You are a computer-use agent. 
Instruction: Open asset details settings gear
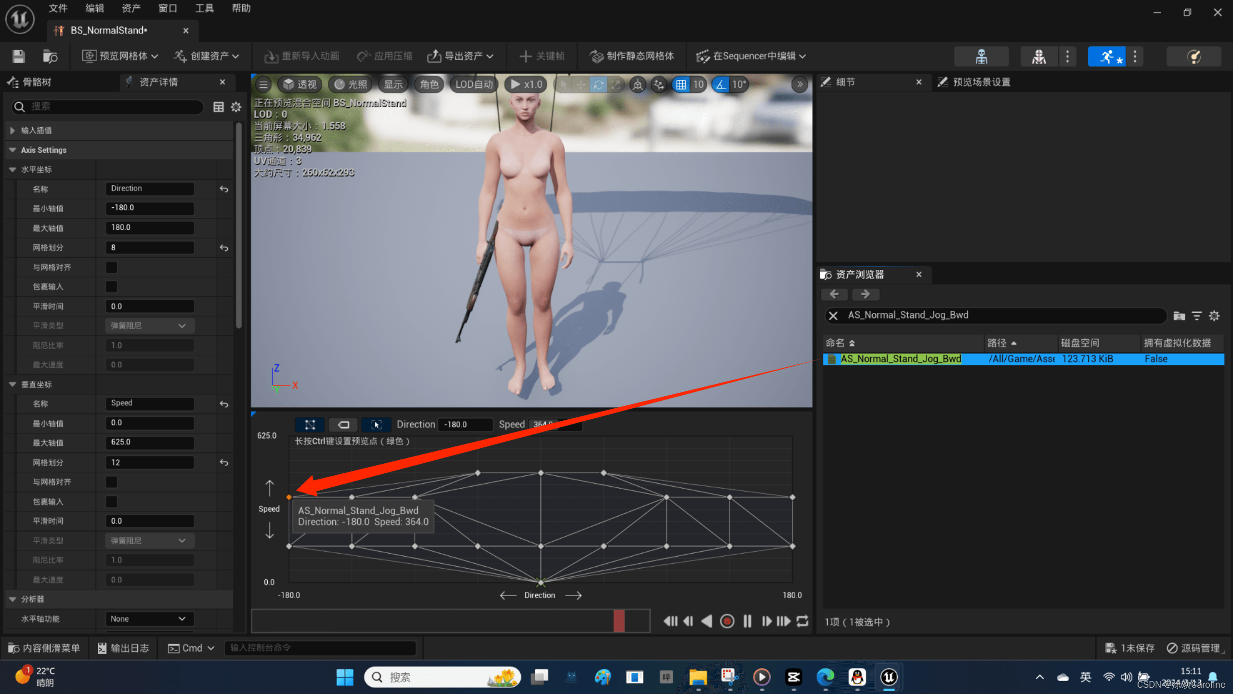236,107
